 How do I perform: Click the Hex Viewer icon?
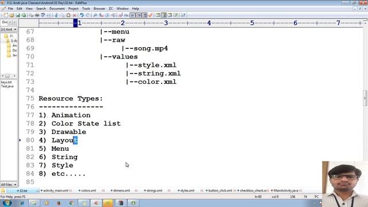[x=126, y=16]
